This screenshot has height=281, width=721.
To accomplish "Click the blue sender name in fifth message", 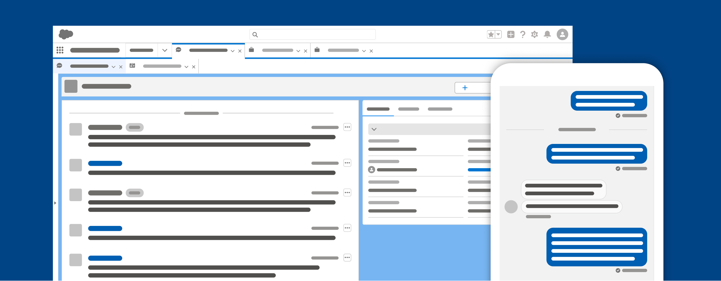I will [105, 258].
